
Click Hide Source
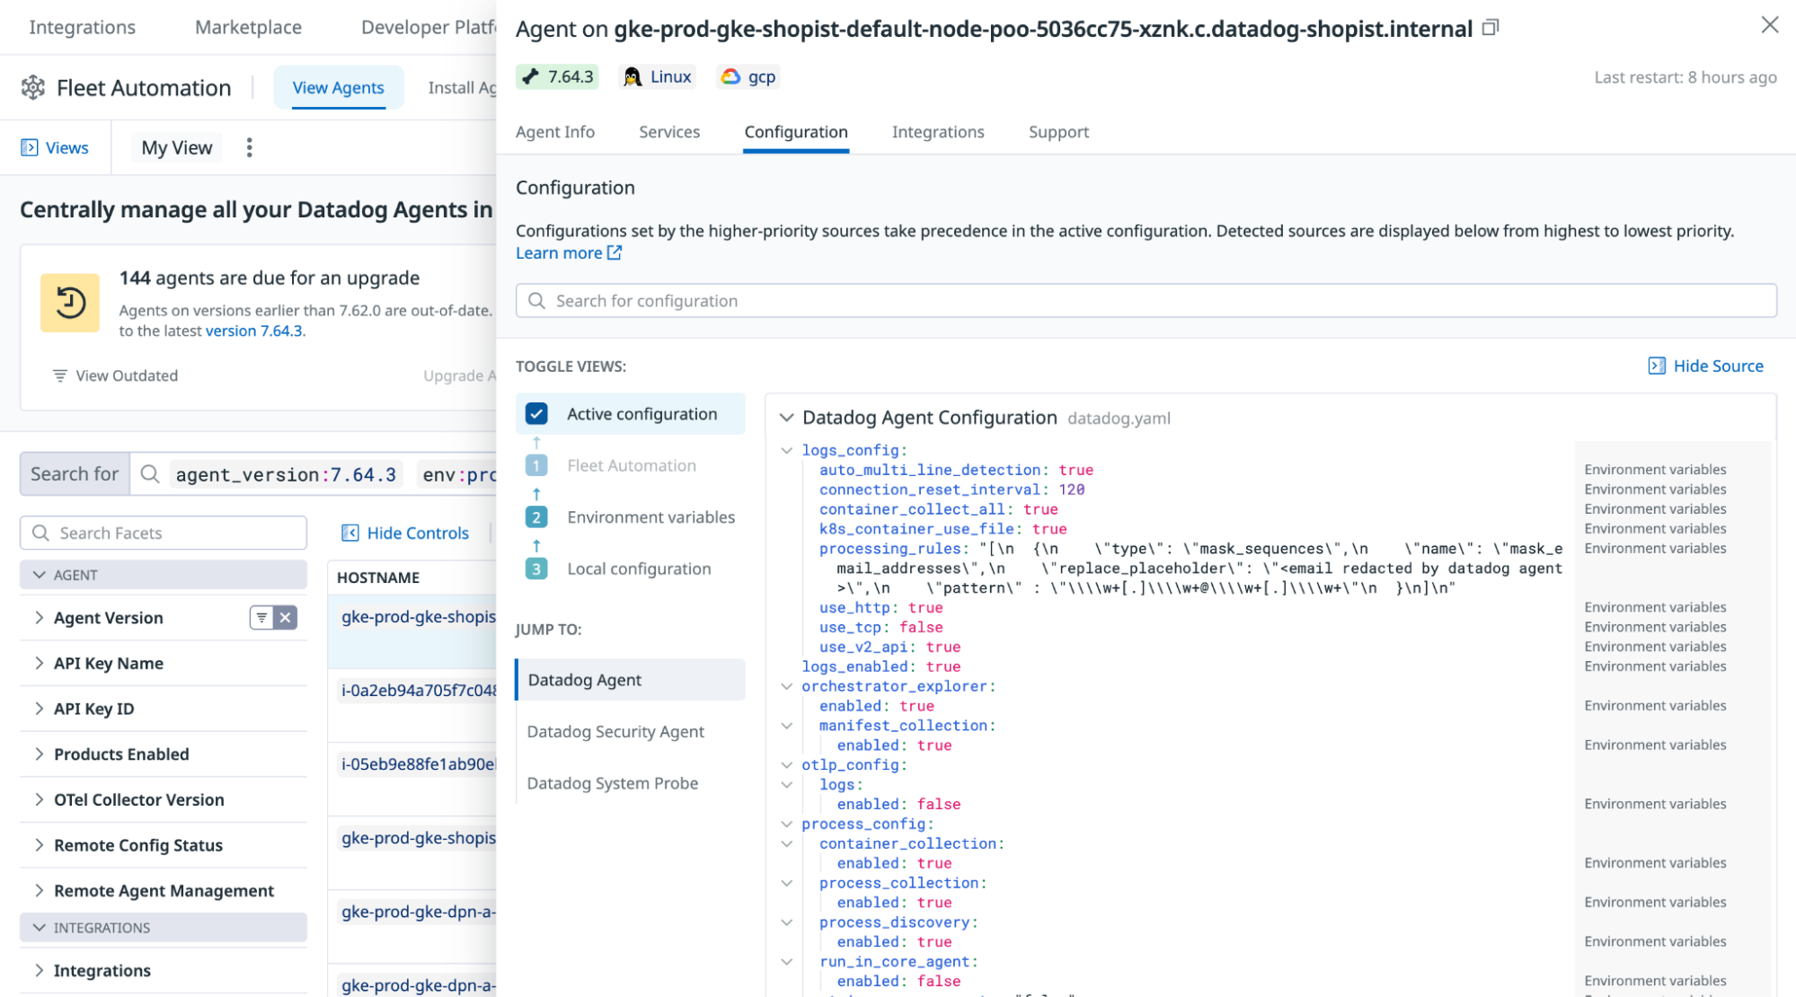pyautogui.click(x=1706, y=366)
